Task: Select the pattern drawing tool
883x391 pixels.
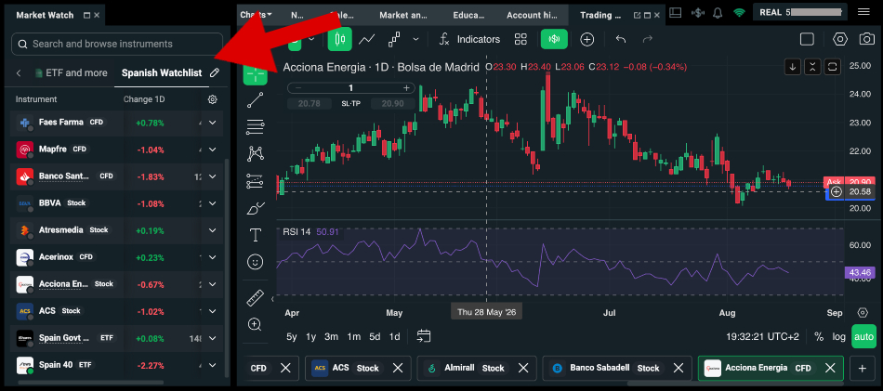Action: tap(255, 153)
